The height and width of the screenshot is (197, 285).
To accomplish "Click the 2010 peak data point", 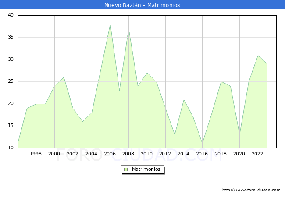I will coord(147,73).
